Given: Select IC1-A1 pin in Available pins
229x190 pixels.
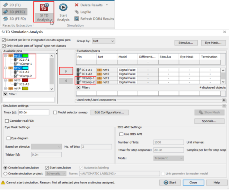Looking at the screenshot, I should (x=24, y=60).
